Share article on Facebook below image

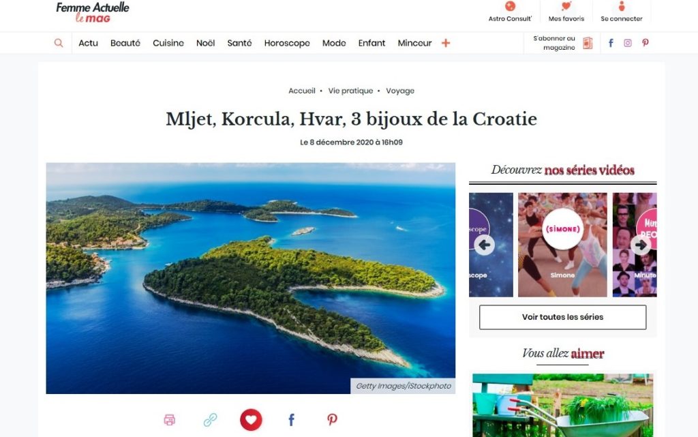coord(292,420)
